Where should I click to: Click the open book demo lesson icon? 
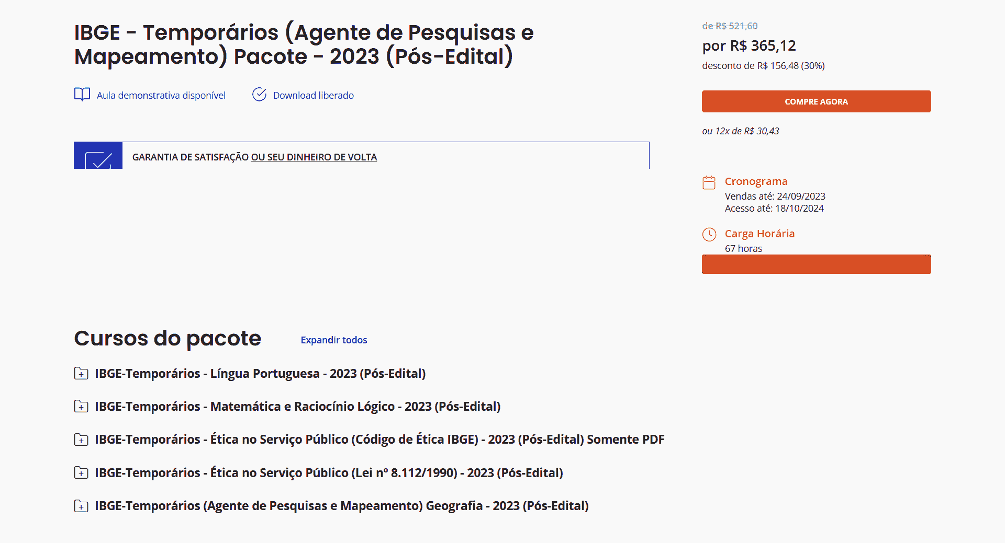pyautogui.click(x=82, y=95)
